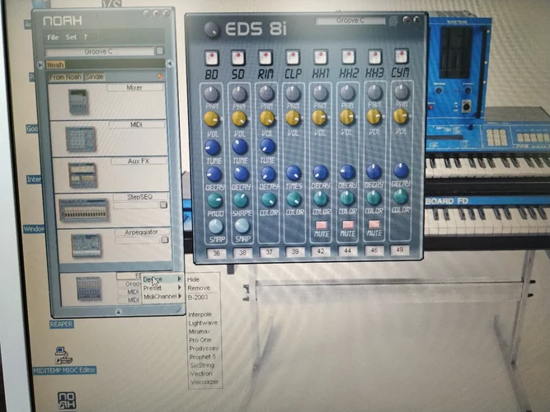The width and height of the screenshot is (550, 412).
Task: Click the REAPER desktop shortcut
Action: click(x=62, y=324)
